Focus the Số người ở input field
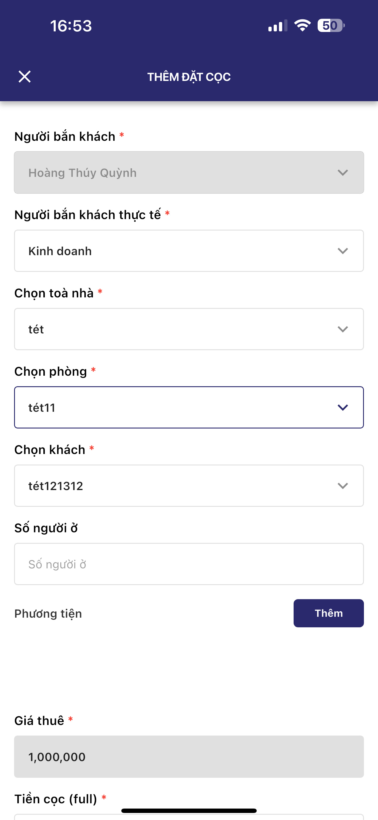 tap(189, 564)
